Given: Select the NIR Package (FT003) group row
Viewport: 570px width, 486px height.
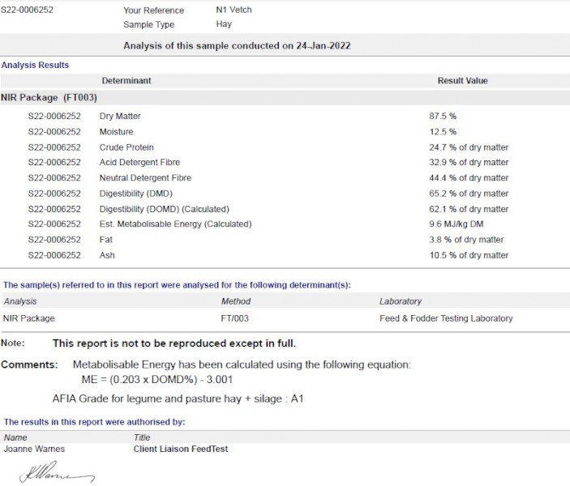Looking at the screenshot, I should point(49,97).
